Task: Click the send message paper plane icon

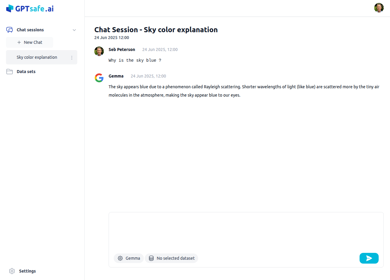Action: [x=369, y=258]
